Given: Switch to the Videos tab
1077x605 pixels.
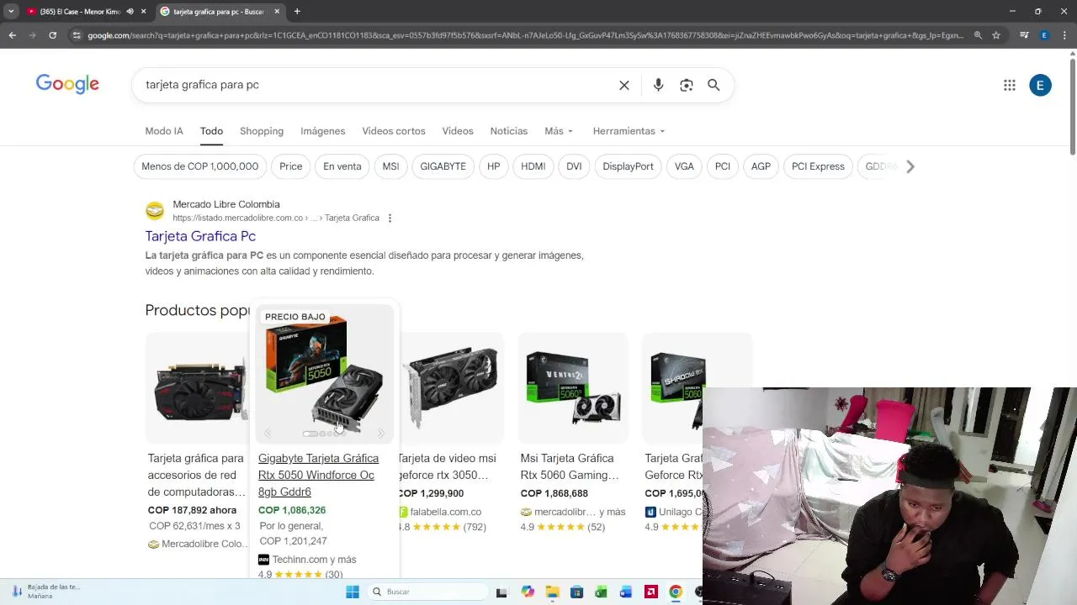Looking at the screenshot, I should [458, 131].
